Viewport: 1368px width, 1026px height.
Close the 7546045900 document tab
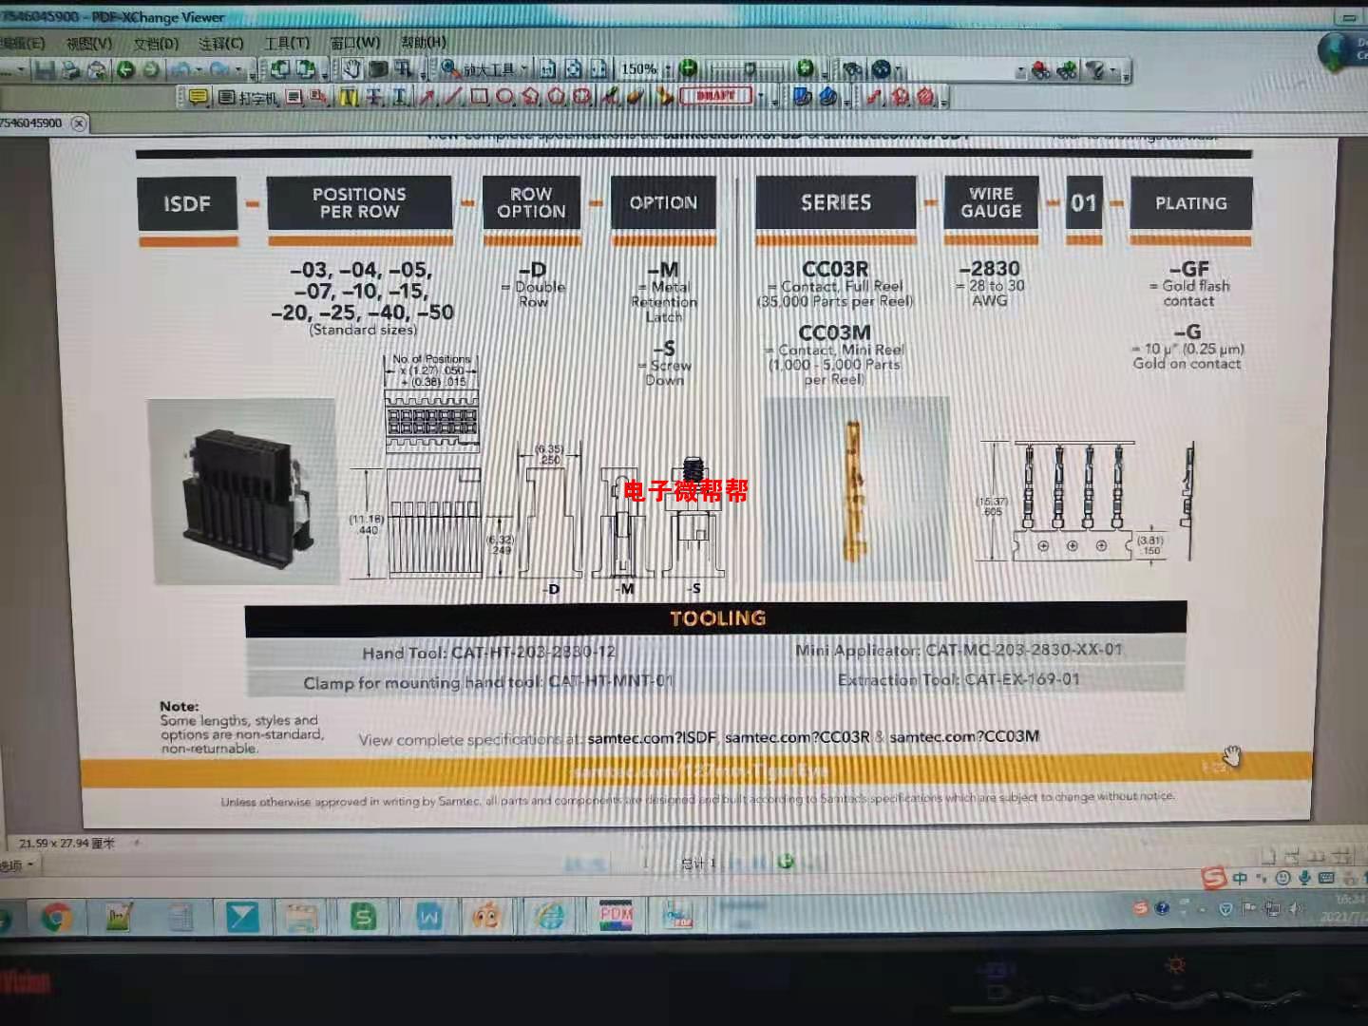click(x=79, y=123)
